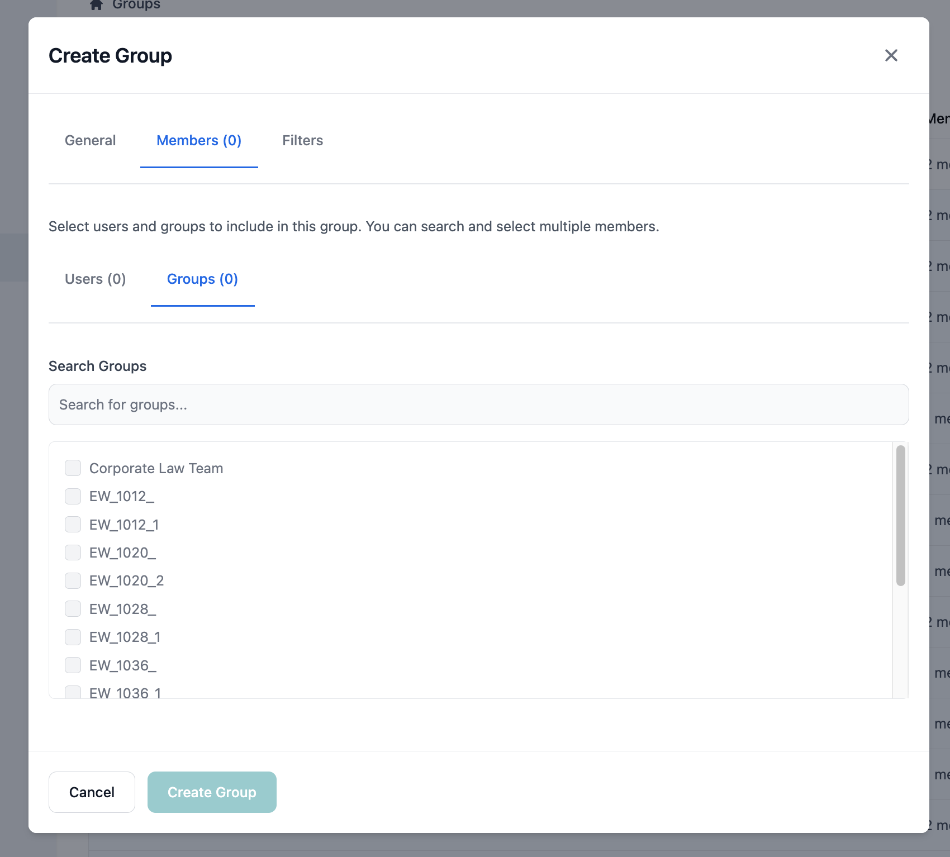950x857 pixels.
Task: Switch to the Members (0) tab
Action: point(199,140)
